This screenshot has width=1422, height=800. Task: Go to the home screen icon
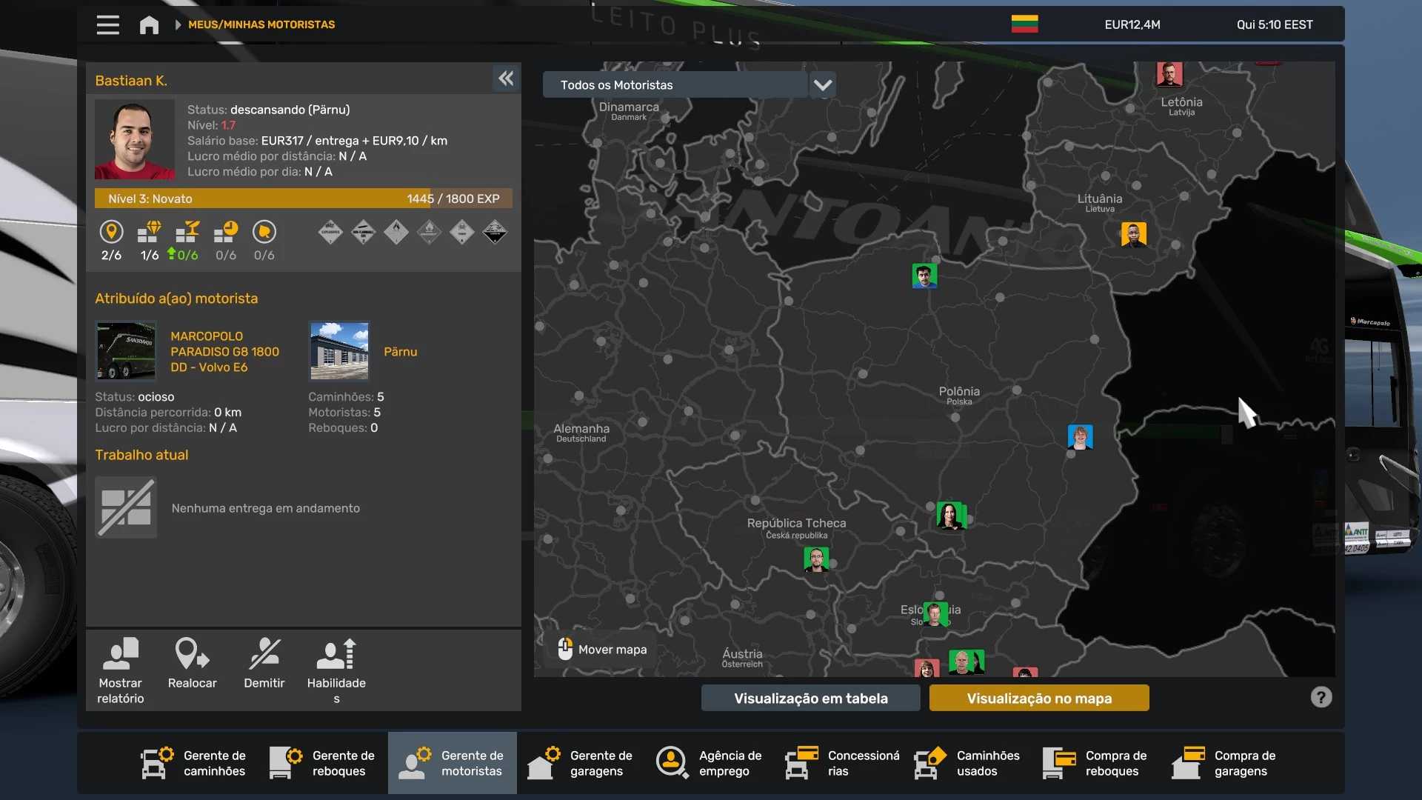tap(149, 25)
